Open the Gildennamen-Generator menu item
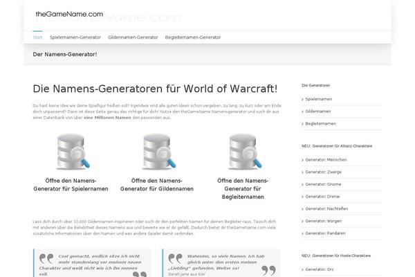 pyautogui.click(x=133, y=37)
